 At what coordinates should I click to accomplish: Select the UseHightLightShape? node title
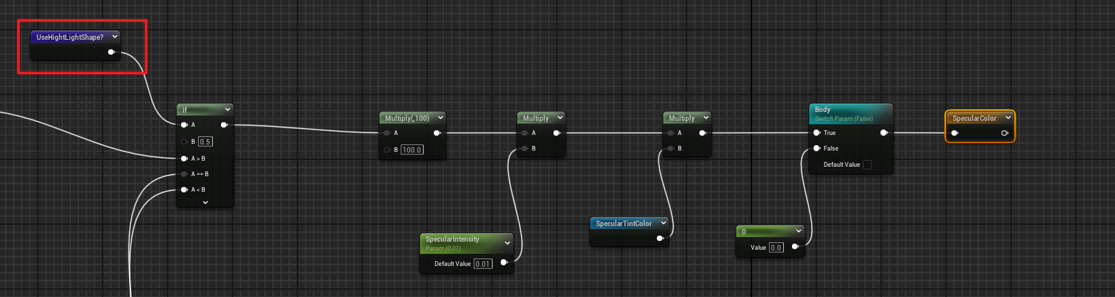point(70,37)
